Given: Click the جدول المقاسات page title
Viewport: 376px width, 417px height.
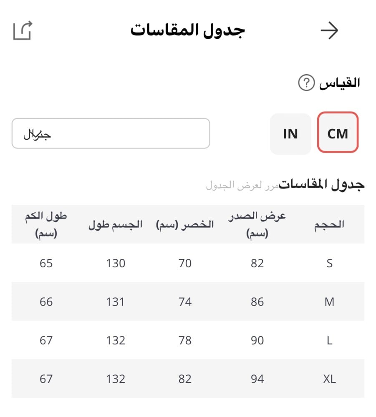Looking at the screenshot, I should [x=187, y=30].
